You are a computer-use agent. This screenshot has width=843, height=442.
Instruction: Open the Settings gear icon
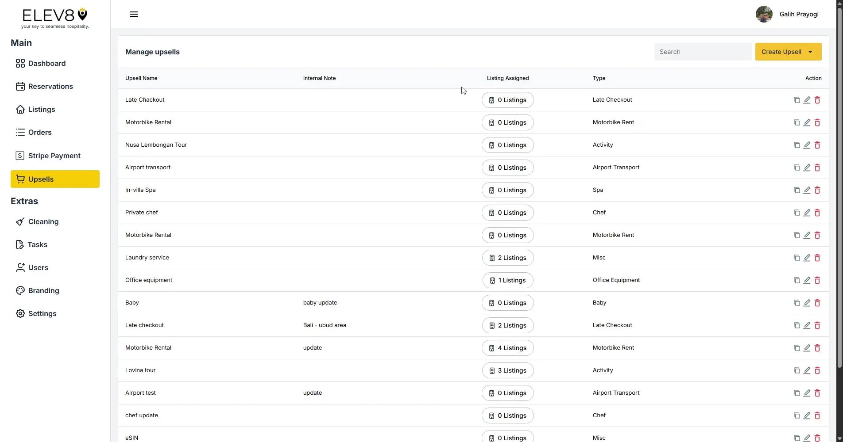click(20, 313)
